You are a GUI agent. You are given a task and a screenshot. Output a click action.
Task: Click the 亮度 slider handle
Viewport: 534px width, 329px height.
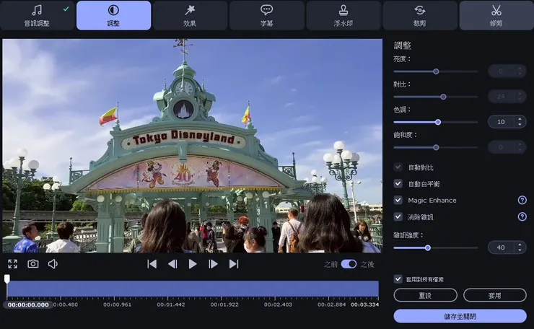[x=436, y=71]
